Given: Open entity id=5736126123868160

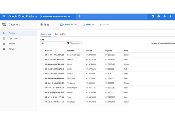Looking at the screenshot, I should click(54, 88).
